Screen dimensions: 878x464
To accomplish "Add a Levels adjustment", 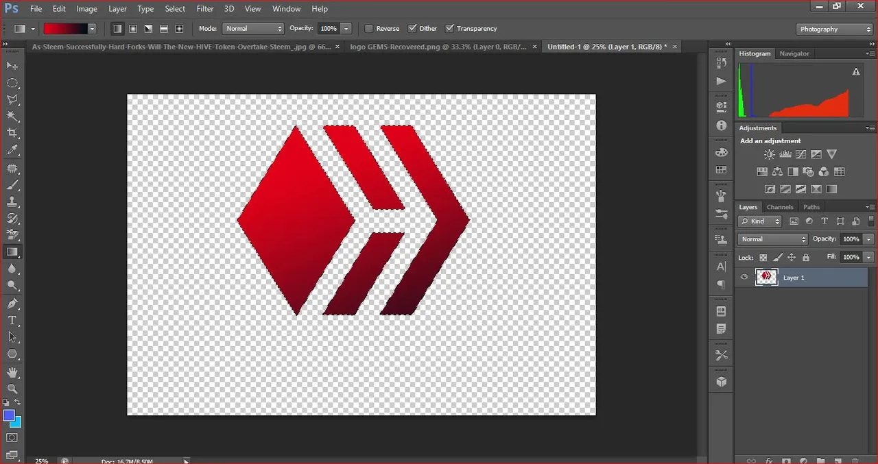I will point(785,154).
